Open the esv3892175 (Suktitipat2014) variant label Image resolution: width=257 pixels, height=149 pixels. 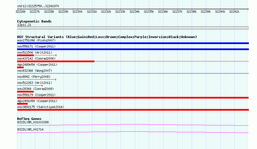[x=41, y=107]
